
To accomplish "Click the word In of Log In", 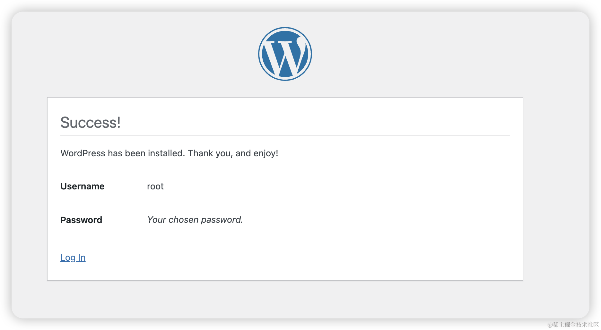I will point(82,258).
